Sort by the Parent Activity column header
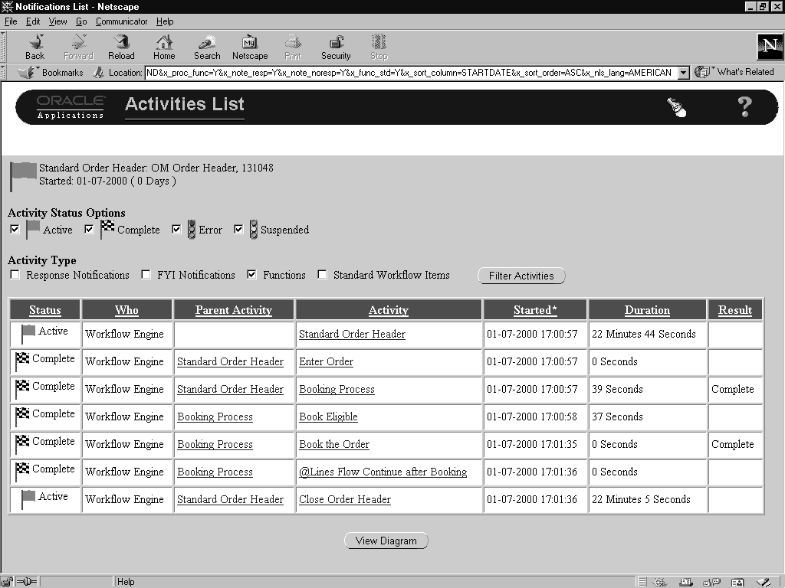Screen dimensions: 785x588 point(233,310)
